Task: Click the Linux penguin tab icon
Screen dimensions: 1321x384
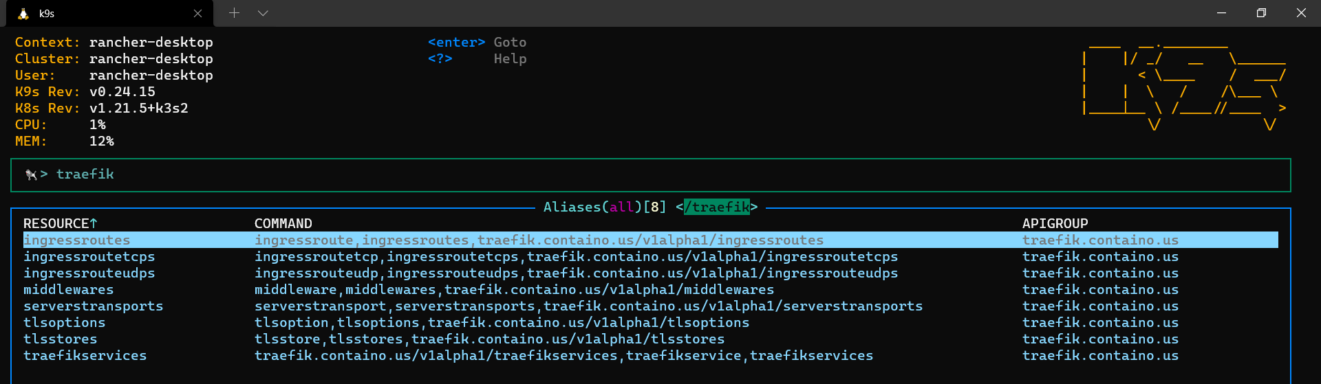Action: 23,14
